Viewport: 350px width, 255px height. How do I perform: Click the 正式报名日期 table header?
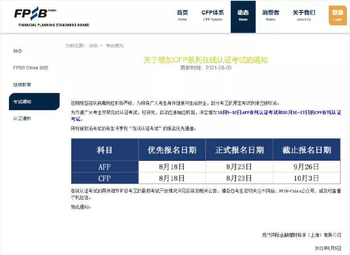point(239,149)
